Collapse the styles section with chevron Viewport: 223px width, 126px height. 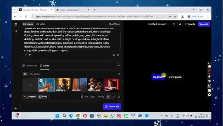click(119, 66)
